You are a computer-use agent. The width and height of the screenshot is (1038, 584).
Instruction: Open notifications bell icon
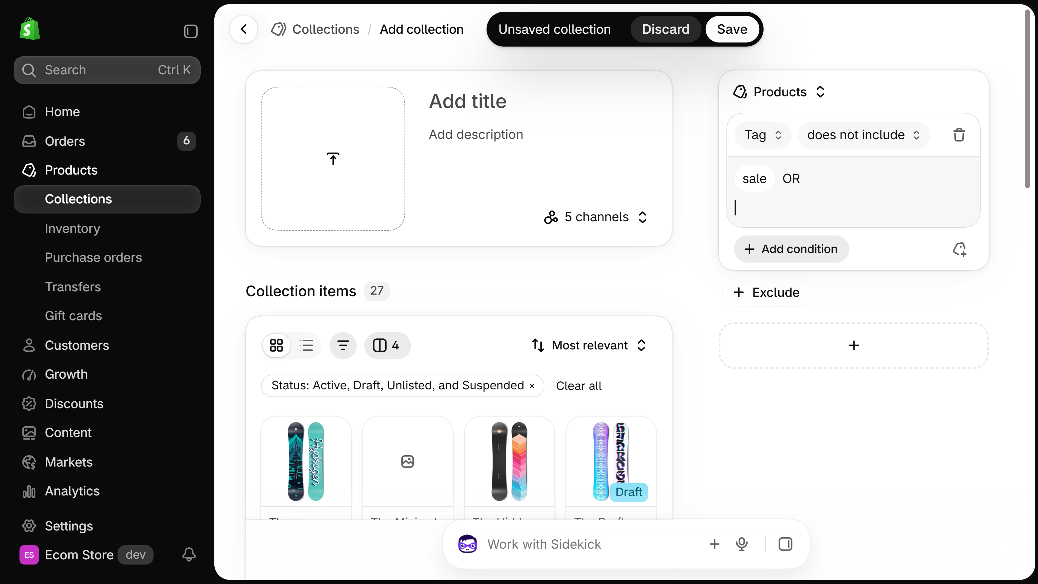[x=189, y=554]
